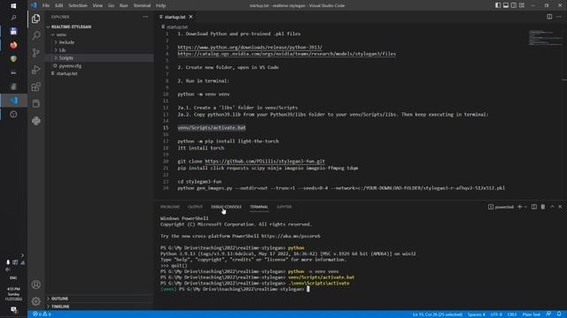
Task: Open the View menu
Action: [97, 5]
